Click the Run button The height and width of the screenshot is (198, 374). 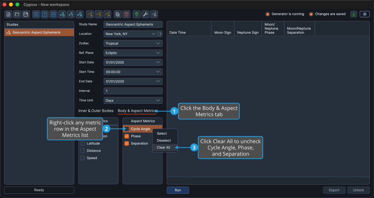(178, 190)
